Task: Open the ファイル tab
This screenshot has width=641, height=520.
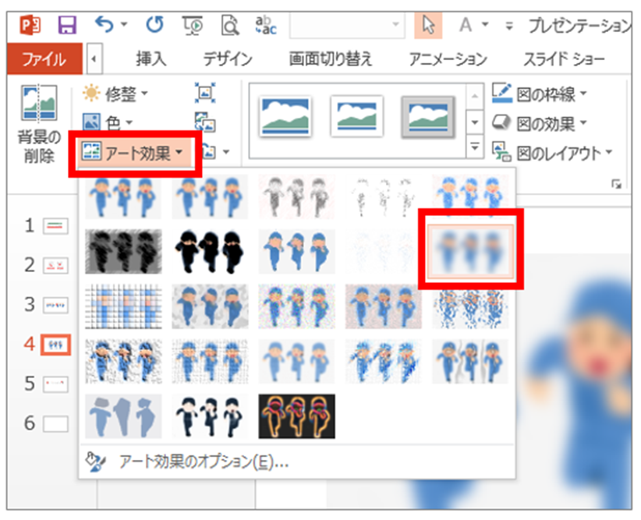Action: point(44,59)
